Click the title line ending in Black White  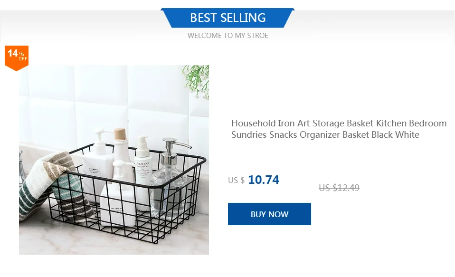[325, 135]
